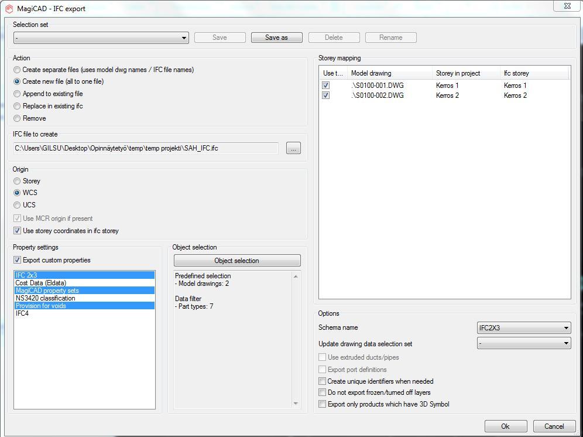This screenshot has height=437, width=583.
Task: Click the MagiCAD icon in the title bar
Action: [x=9, y=9]
